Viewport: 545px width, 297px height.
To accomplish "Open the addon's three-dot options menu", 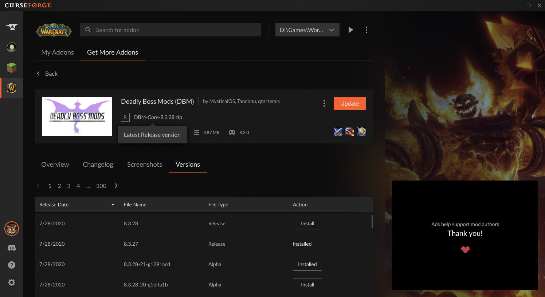I will click(x=324, y=103).
